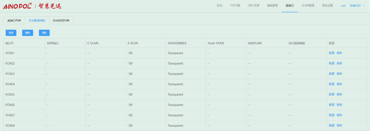This screenshot has height=131, width=370.
Task: Click the root user link
Action: (x=343, y=6)
